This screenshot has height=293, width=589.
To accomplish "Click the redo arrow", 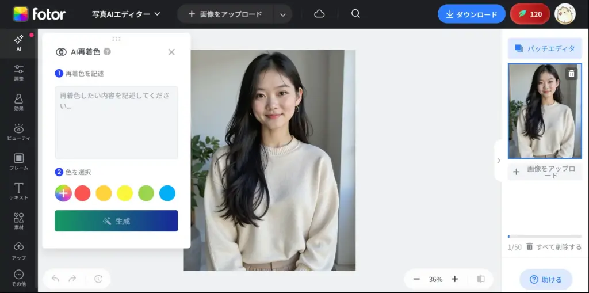I will (72, 279).
